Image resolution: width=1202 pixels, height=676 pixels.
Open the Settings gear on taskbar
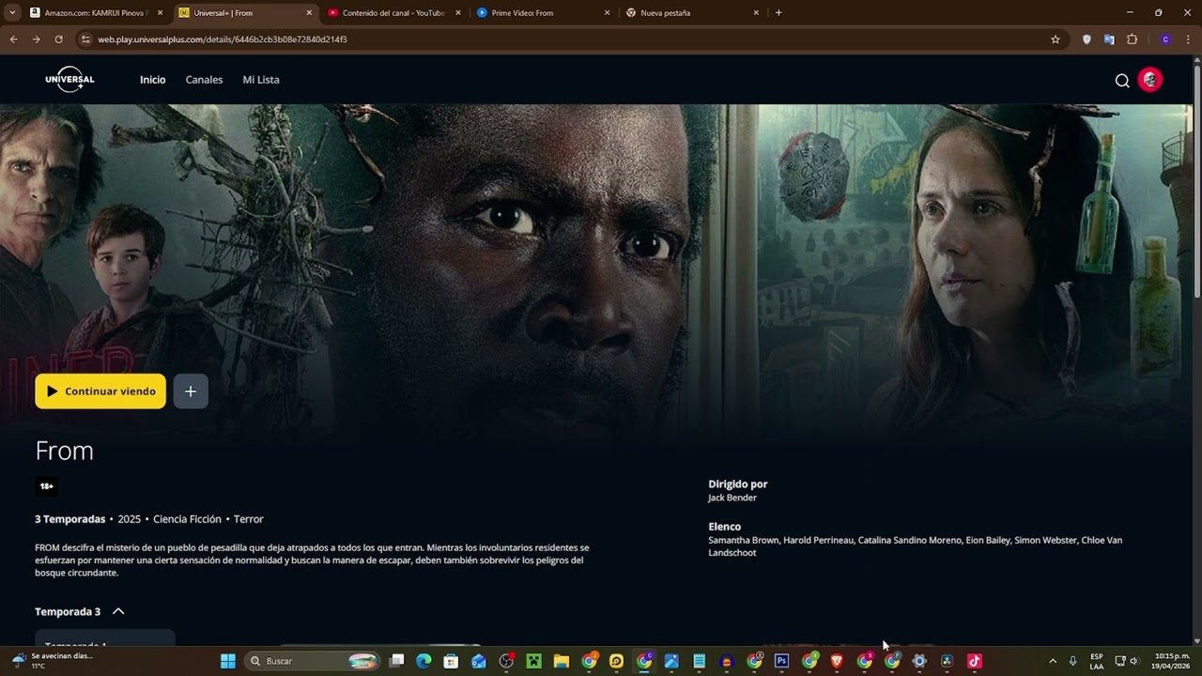point(919,661)
